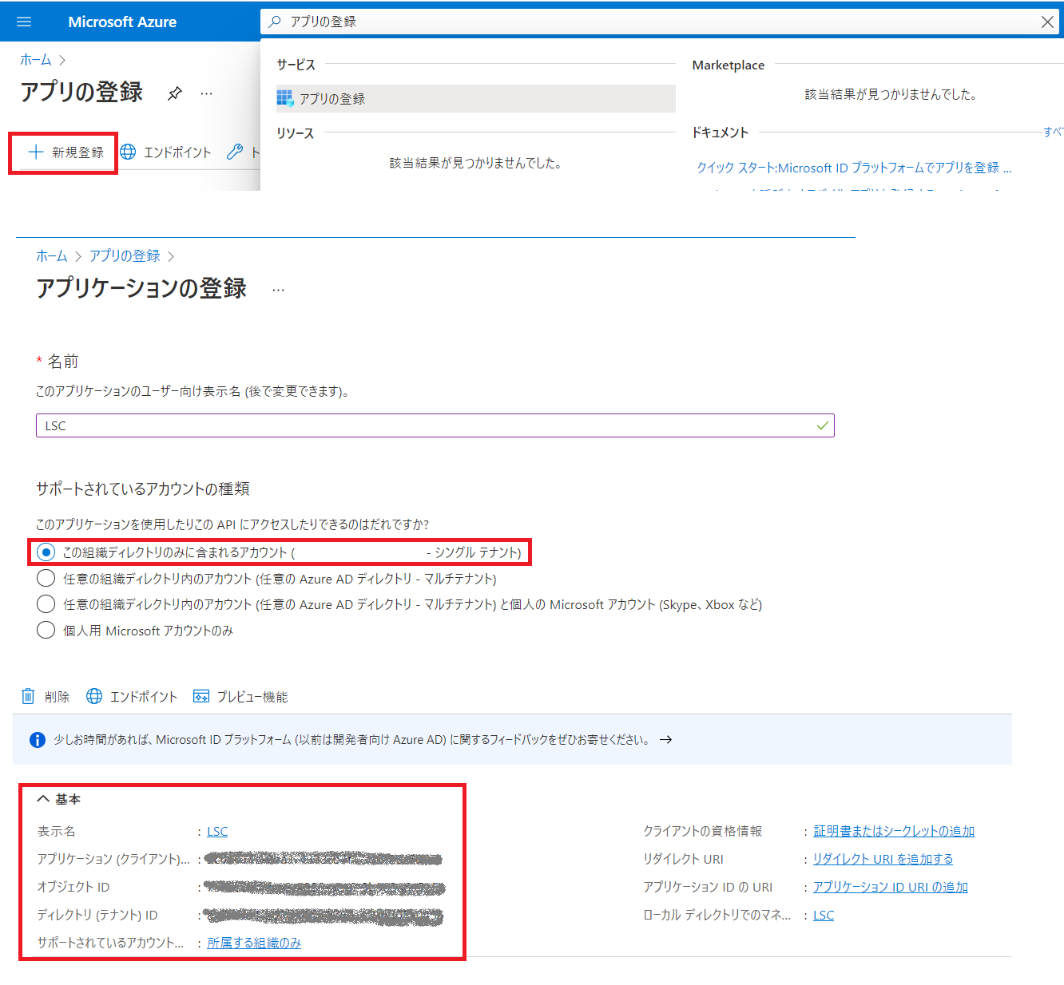Select the シングル テナント radio option

click(x=46, y=552)
